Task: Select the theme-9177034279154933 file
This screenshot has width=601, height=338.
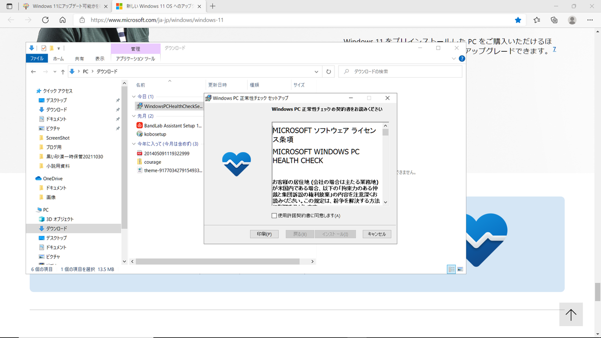Action: [169, 170]
